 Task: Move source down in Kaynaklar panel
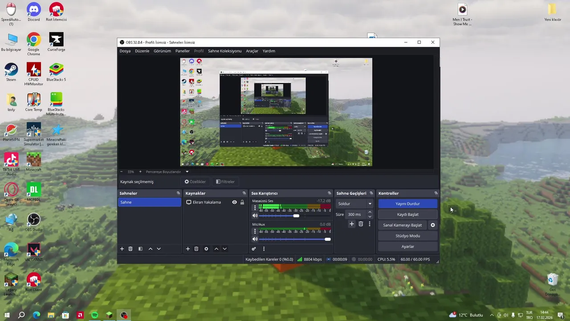point(225,249)
